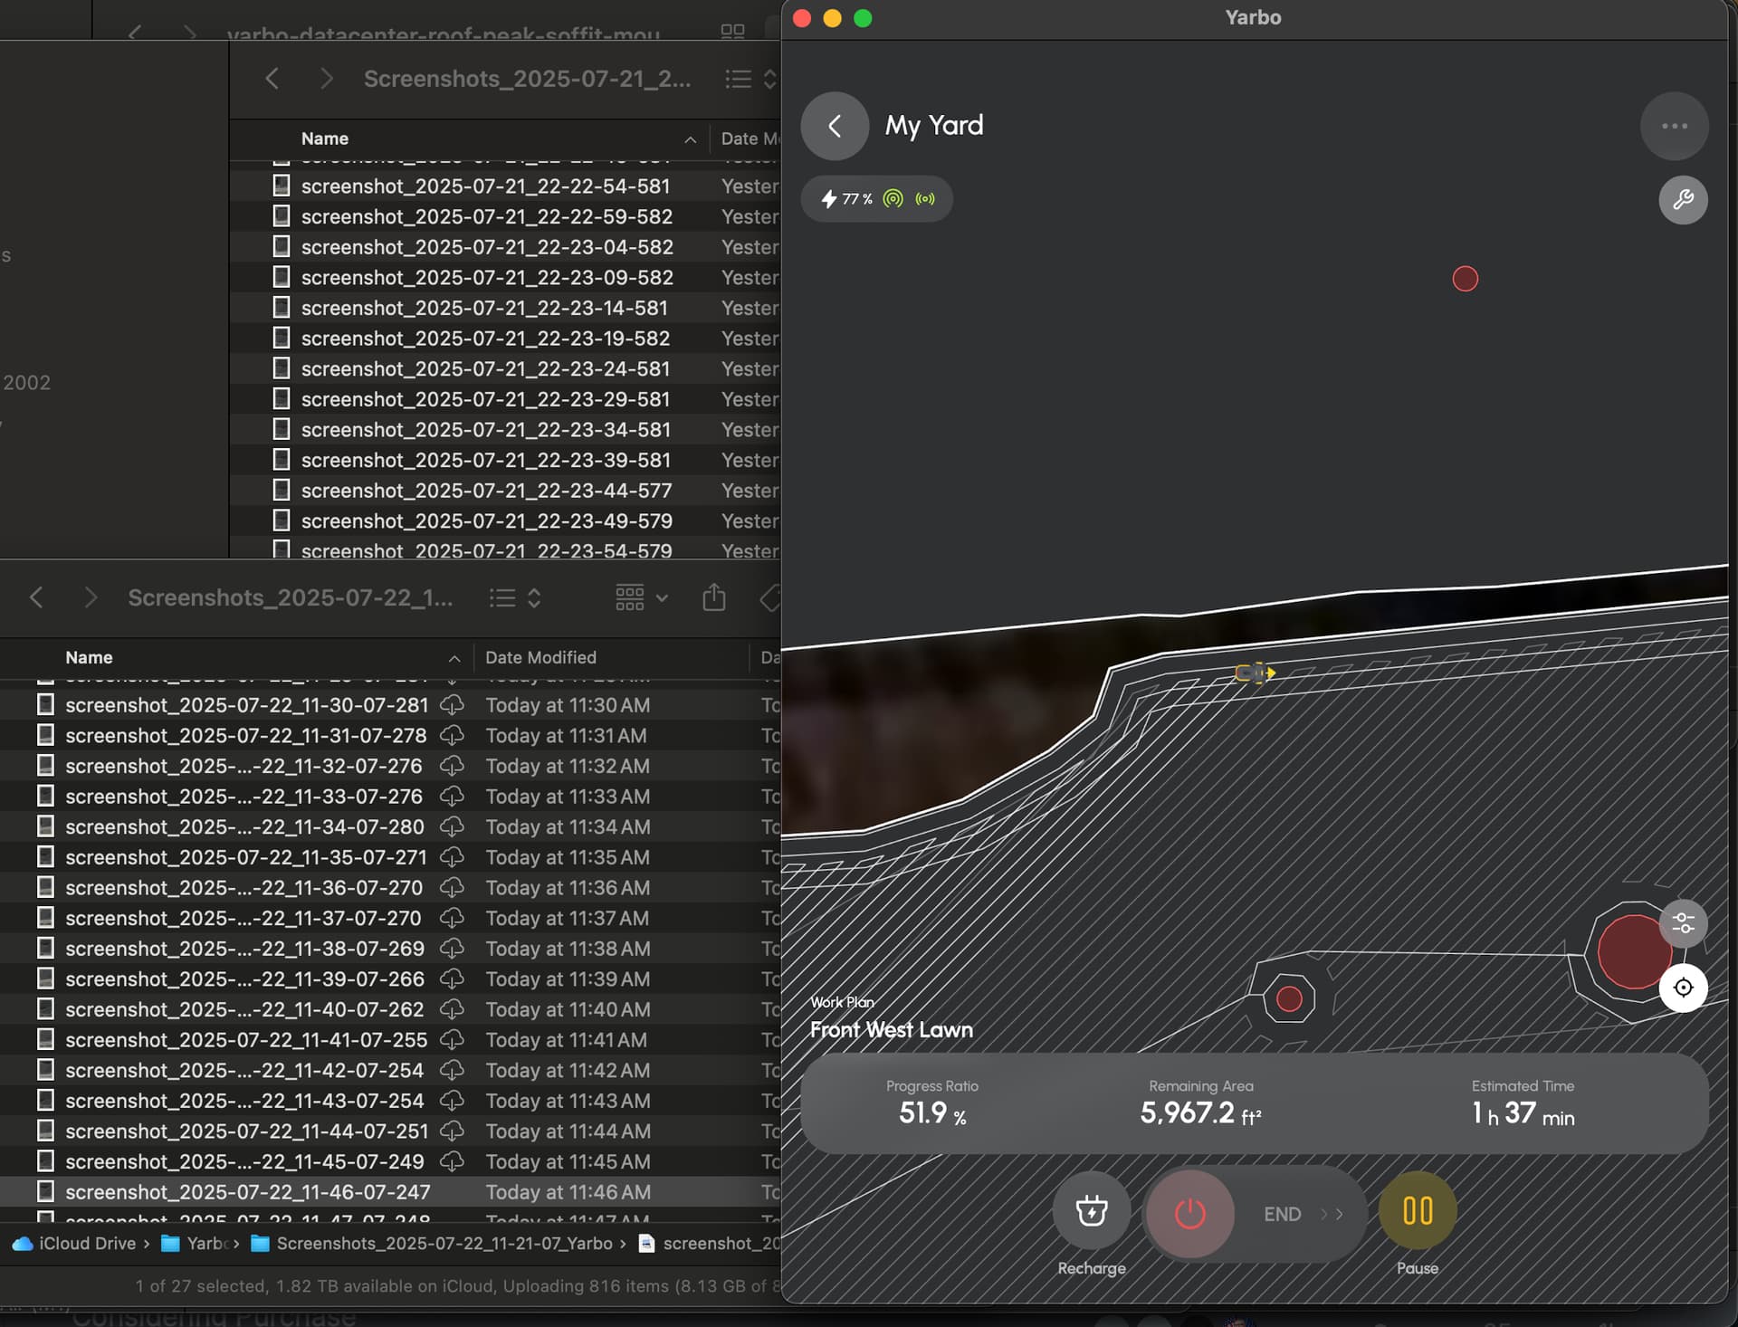Screen dimensions: 1738x1327
Task: Click the Recharge docking icon
Action: (1091, 1211)
